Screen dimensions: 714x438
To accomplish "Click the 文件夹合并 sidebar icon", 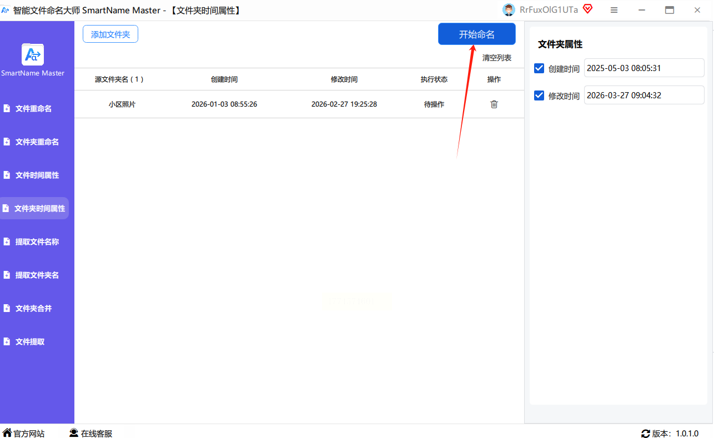I will [7, 309].
